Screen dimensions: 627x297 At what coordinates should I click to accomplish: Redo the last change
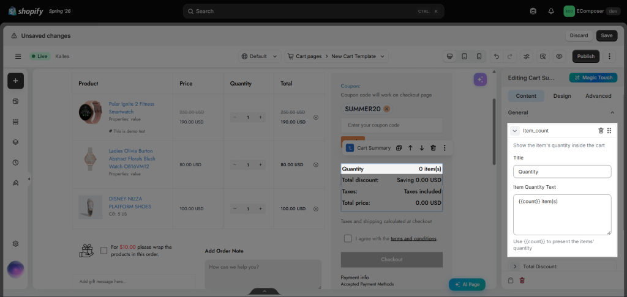click(510, 56)
